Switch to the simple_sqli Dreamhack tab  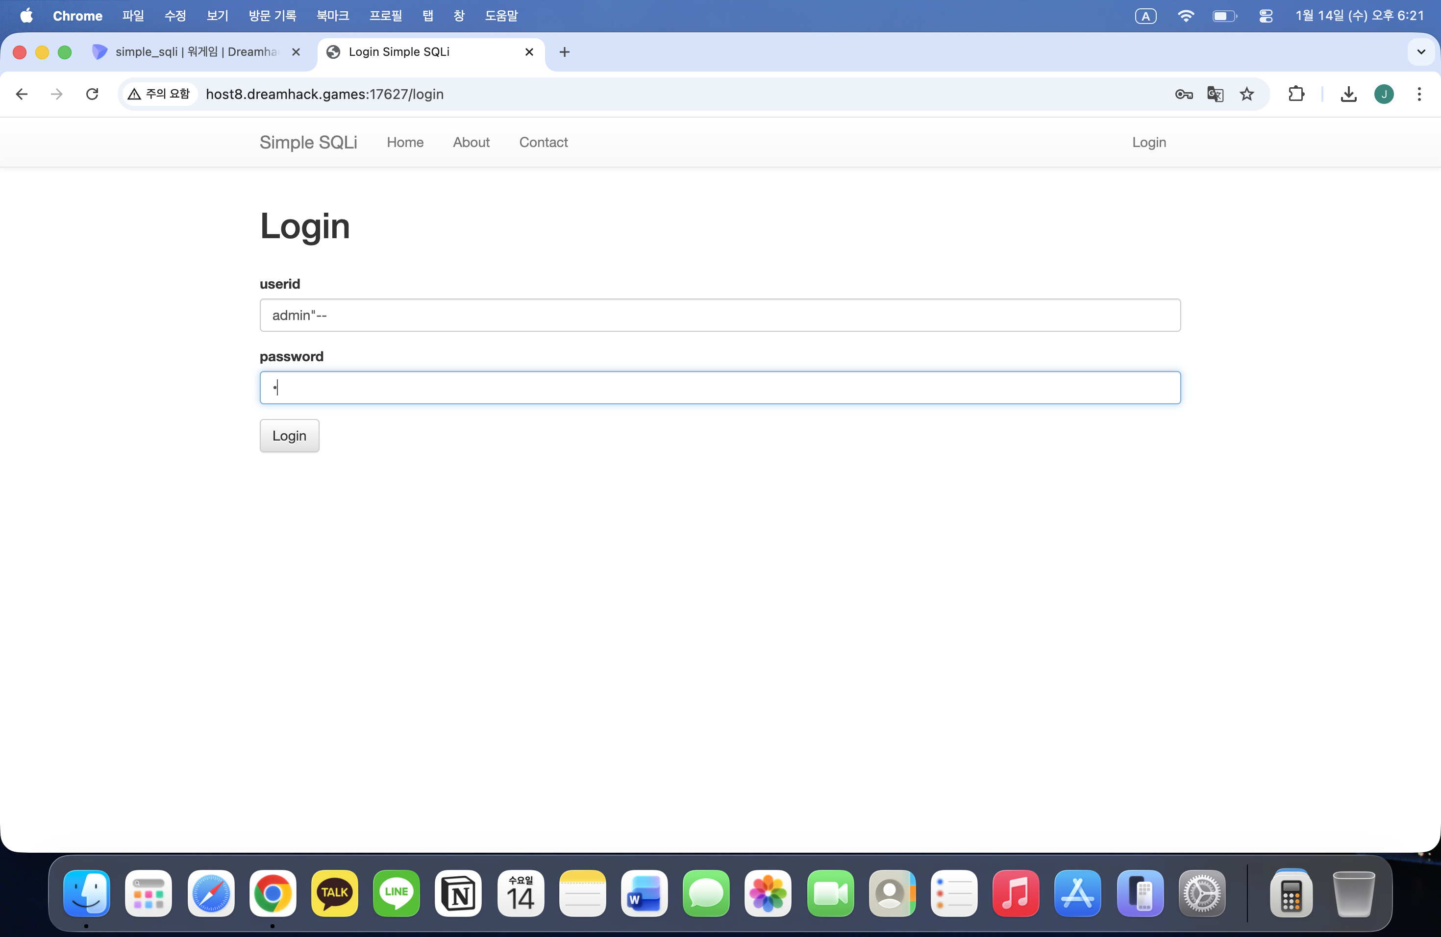click(194, 52)
